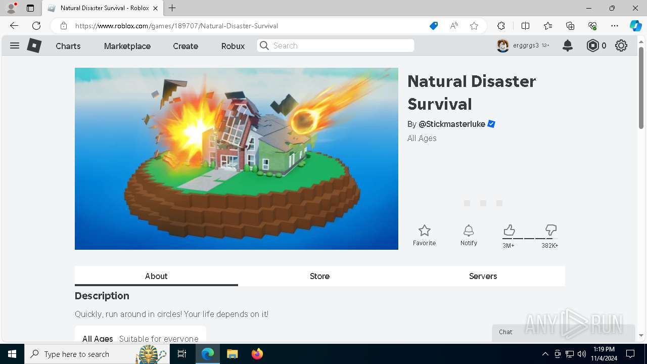Open tab actions menu button

point(30,8)
